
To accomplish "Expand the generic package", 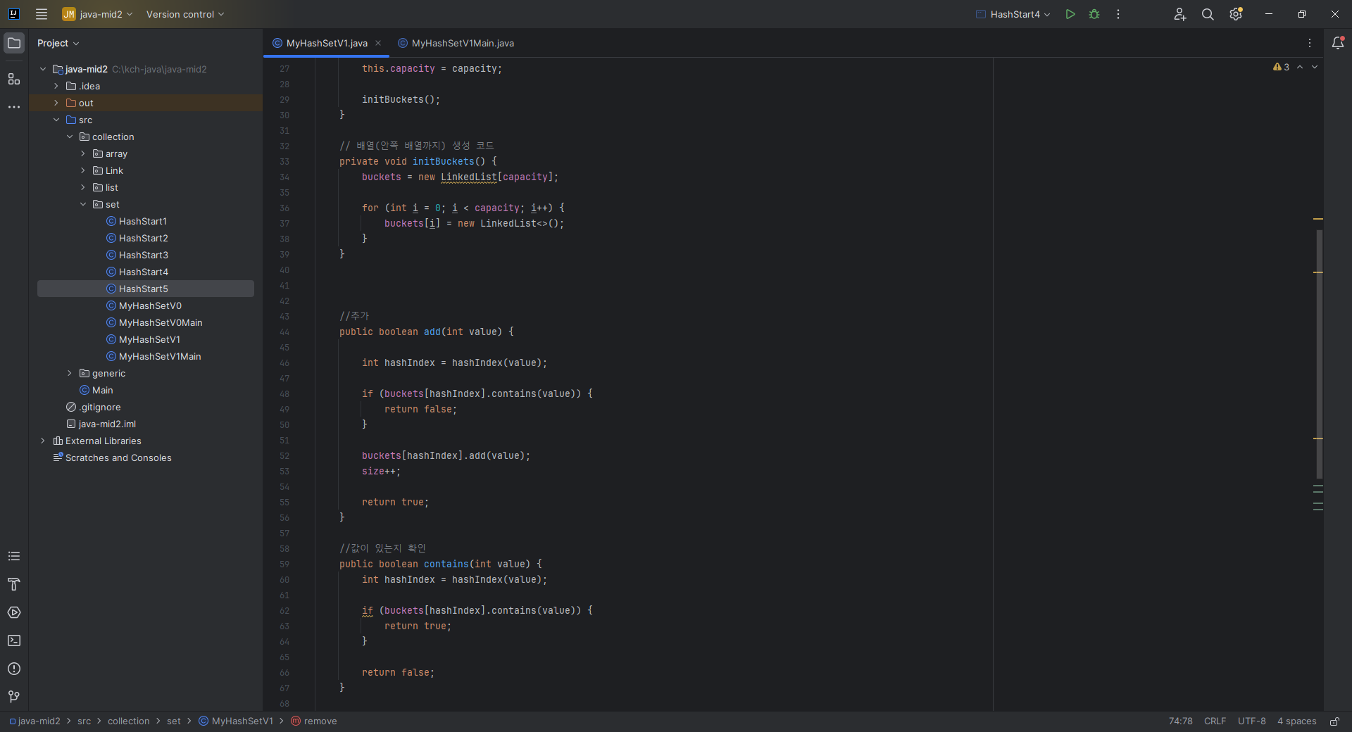I will click(x=70, y=373).
